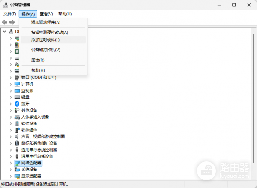Click the forward arrow toolbar icon
The height and width of the screenshot is (188, 257).
(x=12, y=22)
